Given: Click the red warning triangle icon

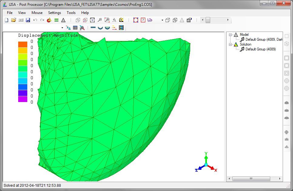Looking at the screenshot, I should pos(49,20).
